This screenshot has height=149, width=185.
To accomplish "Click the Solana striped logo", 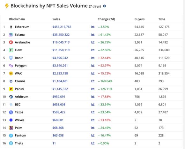I will click(11, 35).
